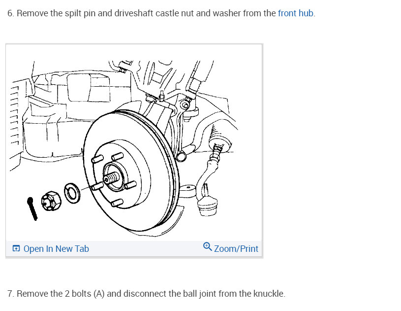Select the washer ring in the diagram
This screenshot has height=311, width=401.
pyautogui.click(x=72, y=193)
